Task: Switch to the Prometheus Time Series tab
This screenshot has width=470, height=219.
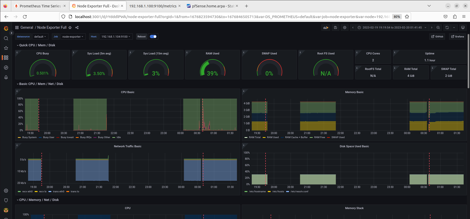Action: point(40,6)
